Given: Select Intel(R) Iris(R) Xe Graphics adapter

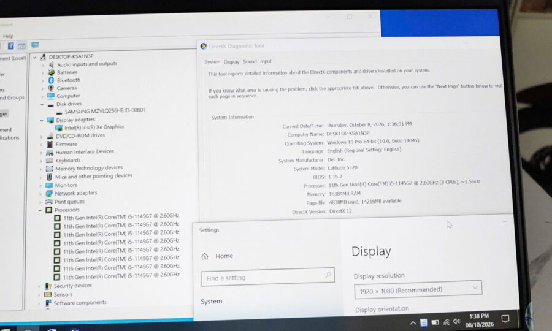Looking at the screenshot, I should click(94, 127).
